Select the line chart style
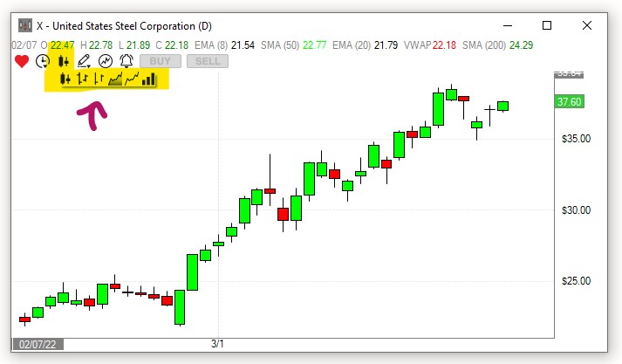Screen dimensions: 622x364 pos(132,79)
